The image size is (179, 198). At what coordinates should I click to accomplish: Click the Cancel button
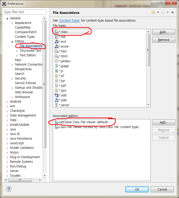pos(162,190)
